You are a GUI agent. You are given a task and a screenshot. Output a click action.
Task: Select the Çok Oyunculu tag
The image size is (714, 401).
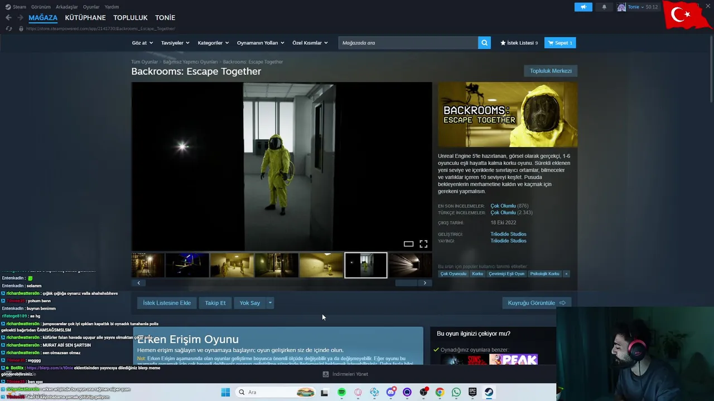(454, 274)
